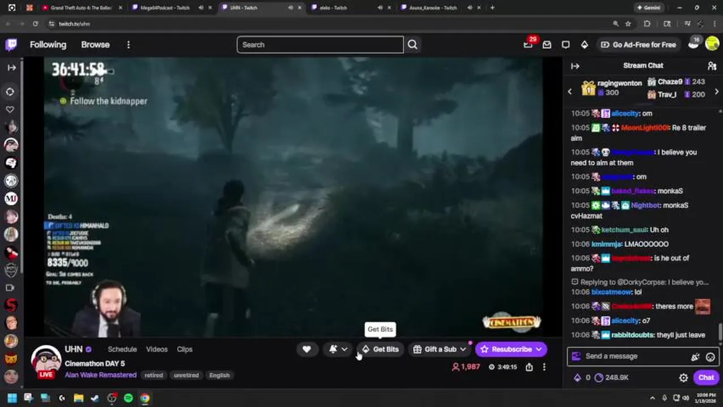The height and width of the screenshot is (407, 723).
Task: Expand the left followed-channels sidebar
Action: tap(11, 67)
